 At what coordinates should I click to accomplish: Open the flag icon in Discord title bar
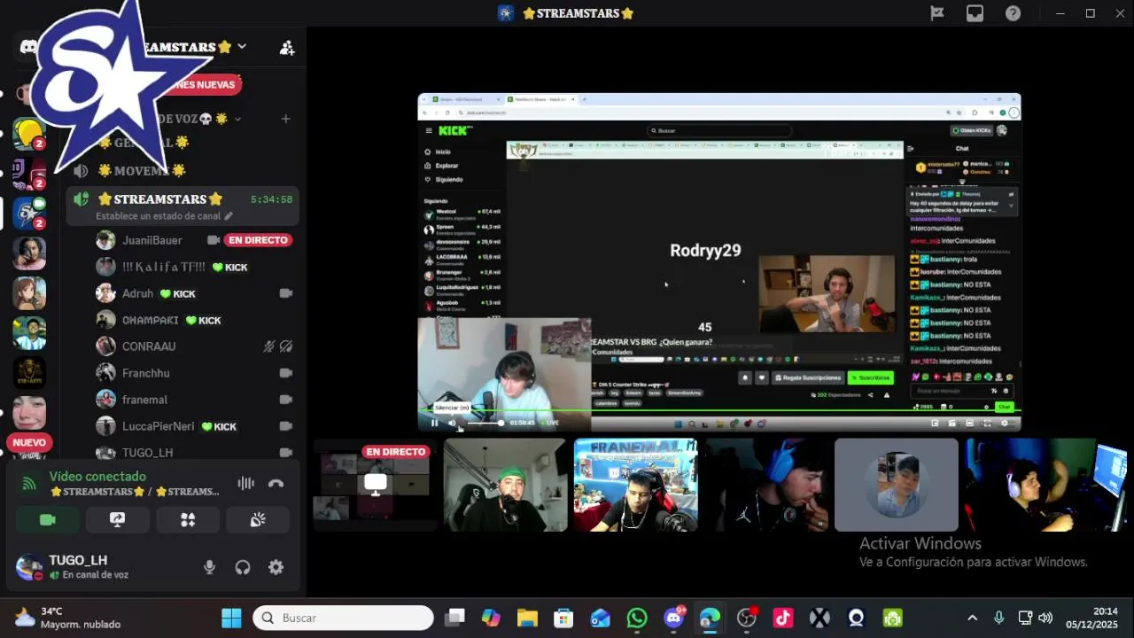(x=936, y=13)
